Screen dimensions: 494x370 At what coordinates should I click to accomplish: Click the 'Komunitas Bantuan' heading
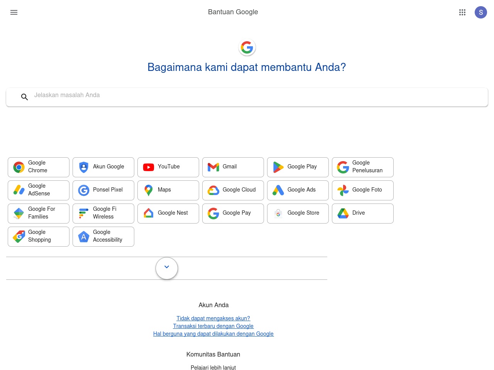pyautogui.click(x=213, y=354)
